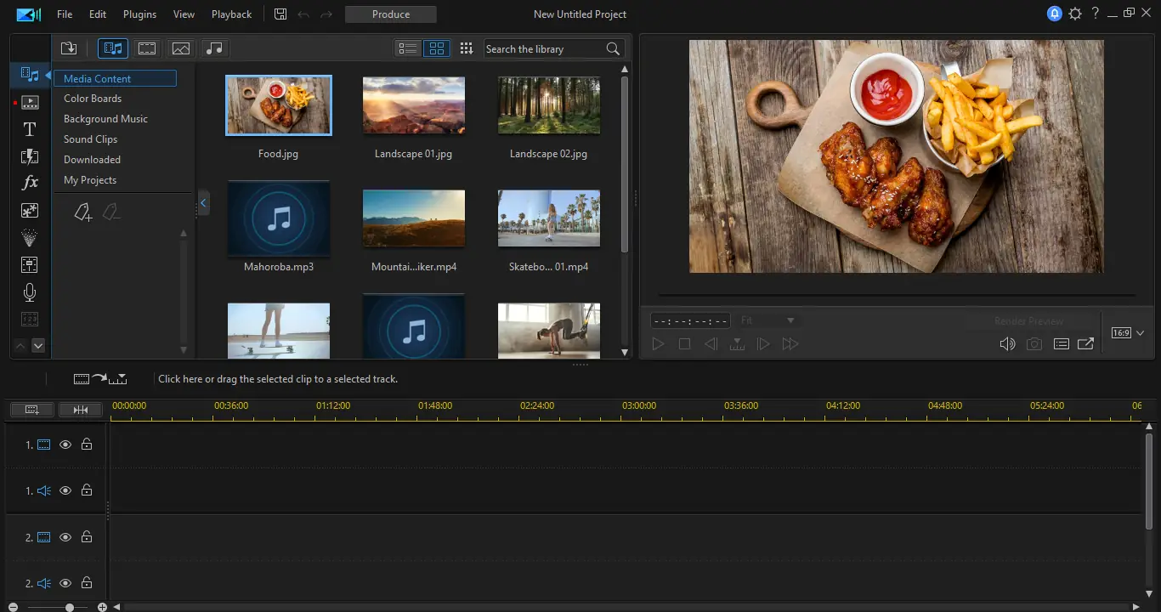Expand the Fit zoom dropdown in preview

click(x=767, y=320)
